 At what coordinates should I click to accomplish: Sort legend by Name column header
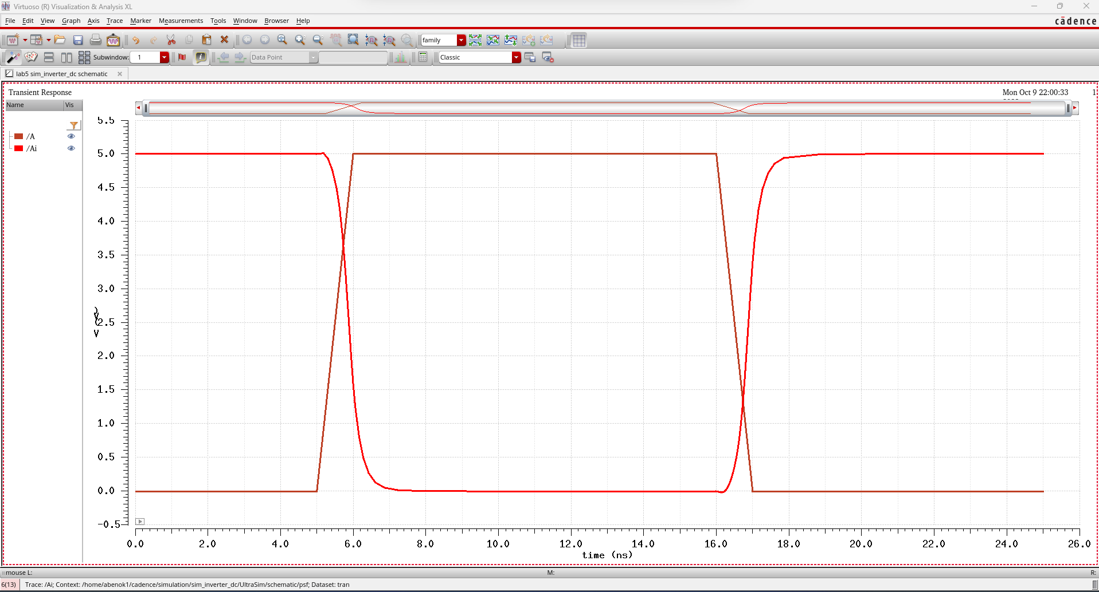click(x=34, y=105)
